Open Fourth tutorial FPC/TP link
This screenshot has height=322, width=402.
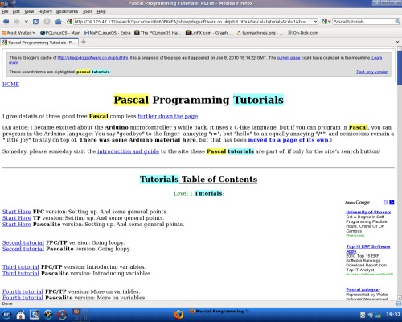pos(23,291)
